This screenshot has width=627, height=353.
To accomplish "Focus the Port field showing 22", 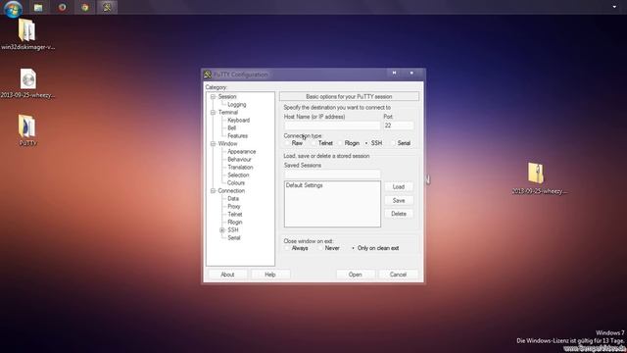I will pyautogui.click(x=399, y=126).
